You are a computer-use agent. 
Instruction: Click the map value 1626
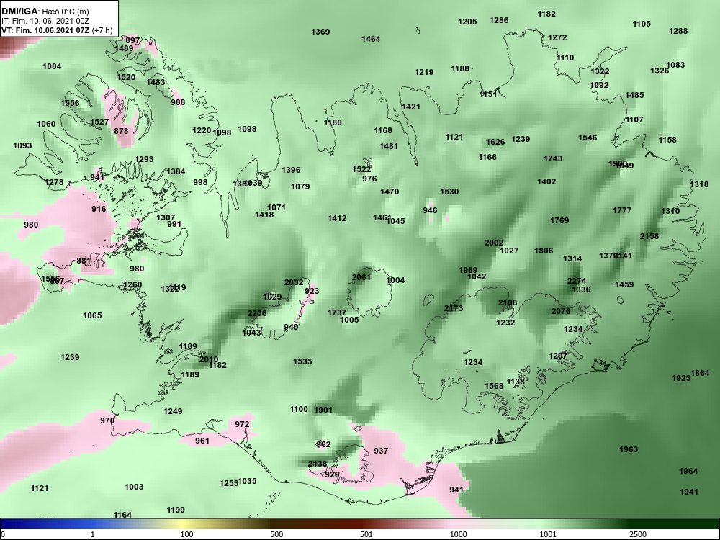(495, 142)
